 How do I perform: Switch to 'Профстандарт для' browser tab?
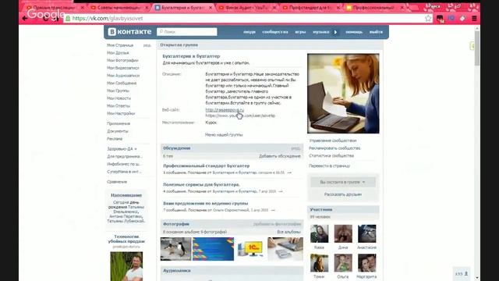pyautogui.click(x=310, y=7)
